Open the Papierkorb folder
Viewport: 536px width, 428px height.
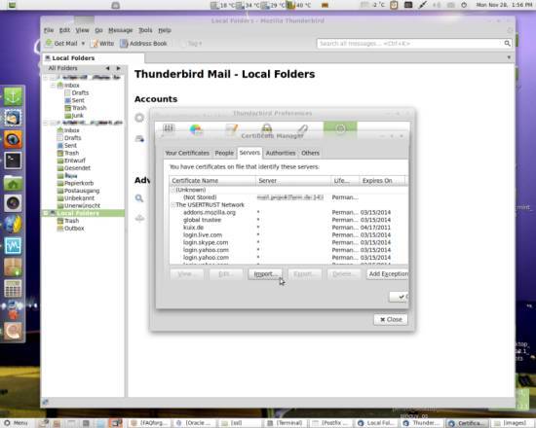pos(79,183)
